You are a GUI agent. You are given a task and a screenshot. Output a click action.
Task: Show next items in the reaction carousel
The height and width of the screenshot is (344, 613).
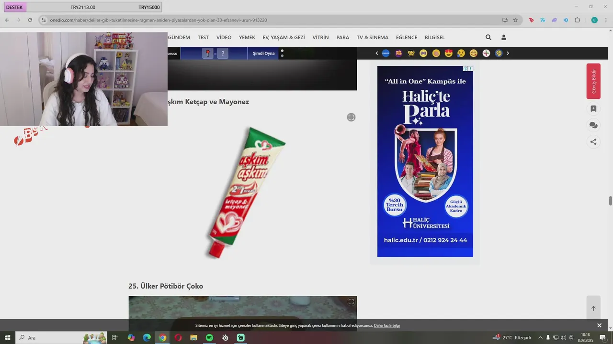(x=508, y=53)
